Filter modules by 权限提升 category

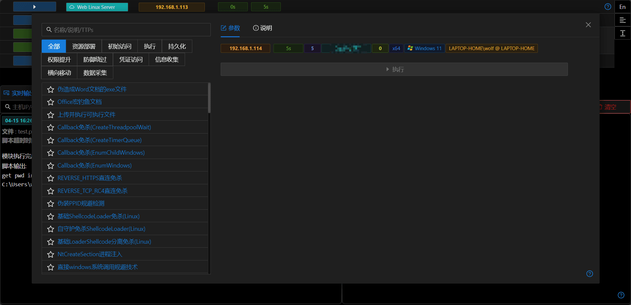click(x=59, y=59)
